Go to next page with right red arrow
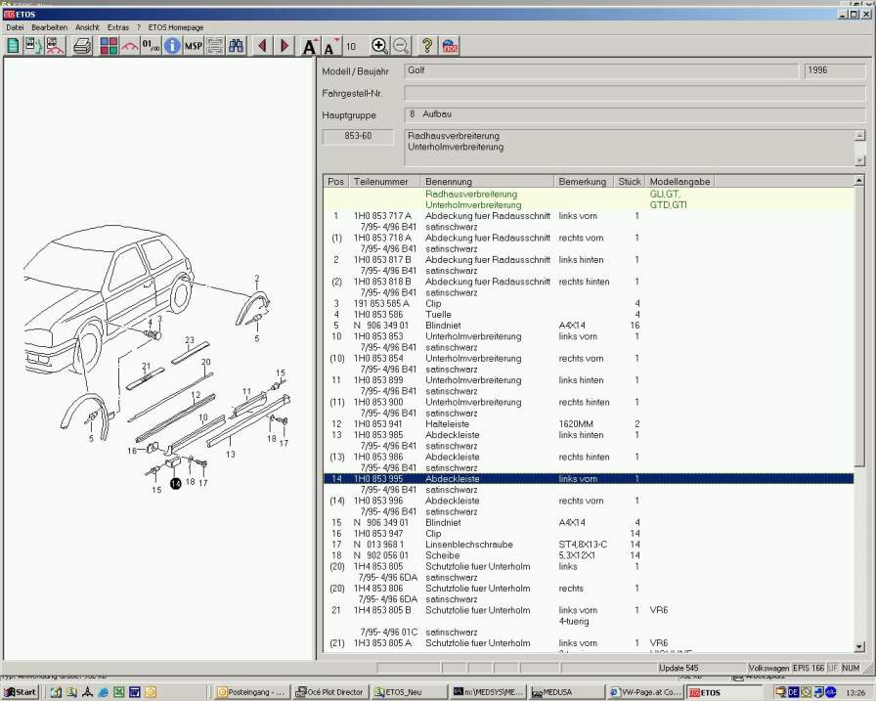This screenshot has width=876, height=701. click(x=285, y=46)
